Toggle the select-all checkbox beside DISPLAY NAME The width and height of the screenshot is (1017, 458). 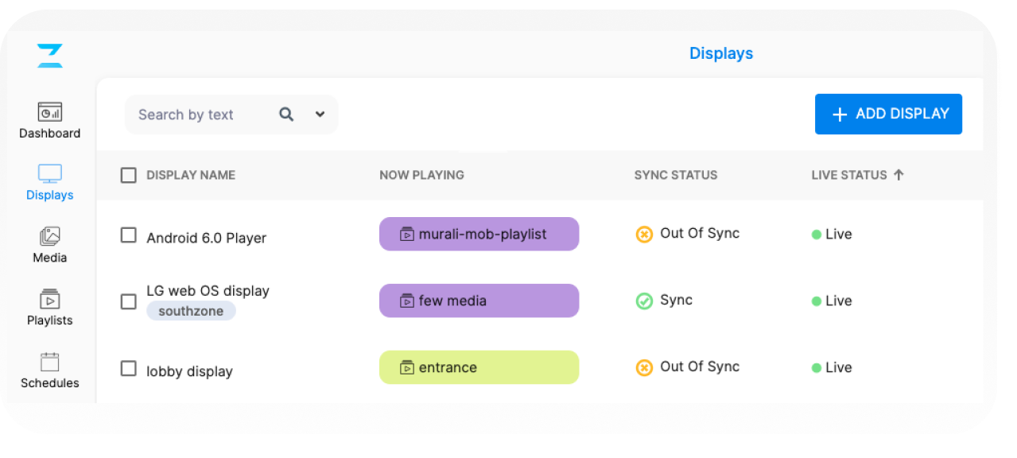coord(128,175)
